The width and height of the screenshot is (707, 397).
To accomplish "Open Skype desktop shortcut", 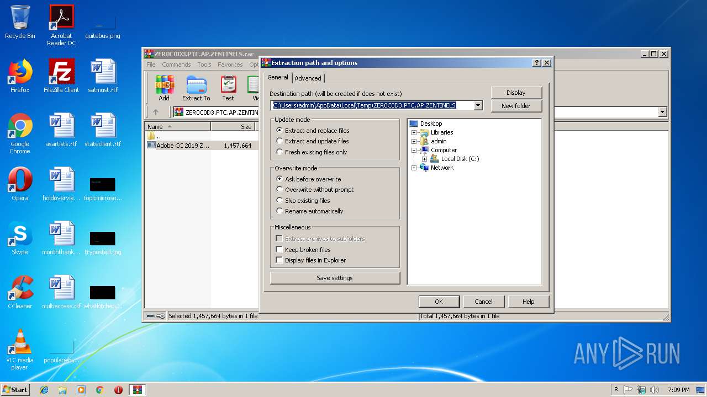I will (20, 238).
